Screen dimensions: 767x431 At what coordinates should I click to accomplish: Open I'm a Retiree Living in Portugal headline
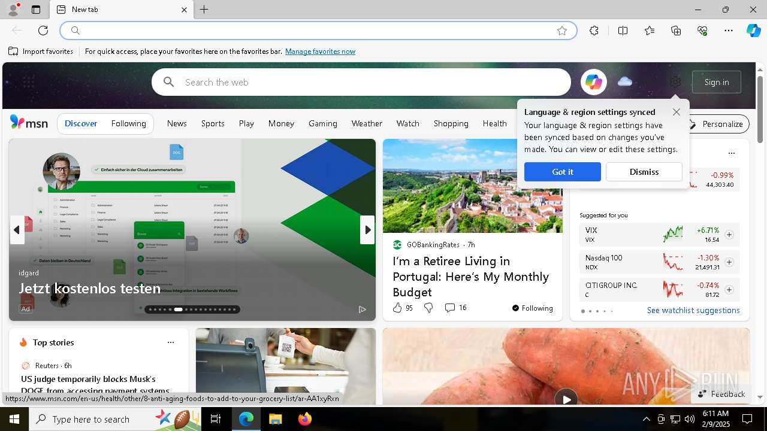click(471, 277)
